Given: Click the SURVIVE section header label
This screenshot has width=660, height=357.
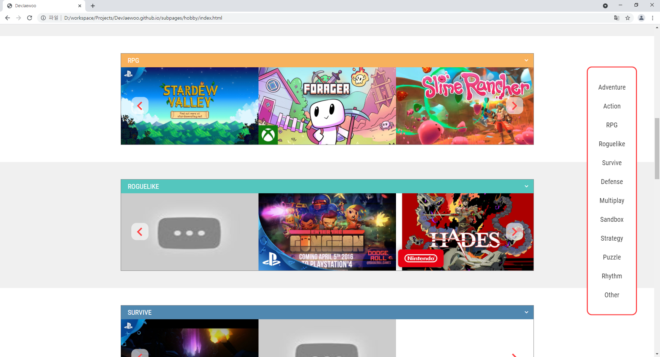Looking at the screenshot, I should pyautogui.click(x=140, y=312).
